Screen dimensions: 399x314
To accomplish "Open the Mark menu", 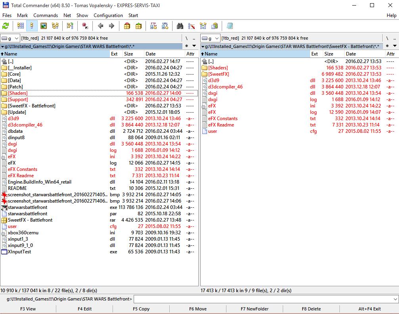I will click(x=22, y=15).
